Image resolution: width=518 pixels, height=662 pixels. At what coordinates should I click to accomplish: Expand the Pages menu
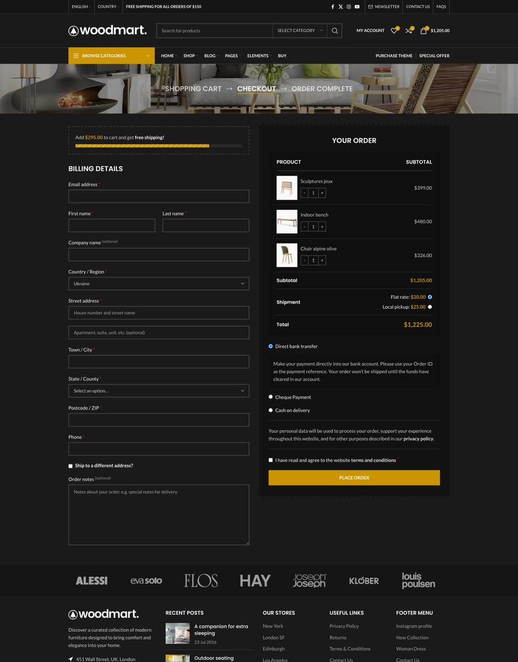point(232,56)
